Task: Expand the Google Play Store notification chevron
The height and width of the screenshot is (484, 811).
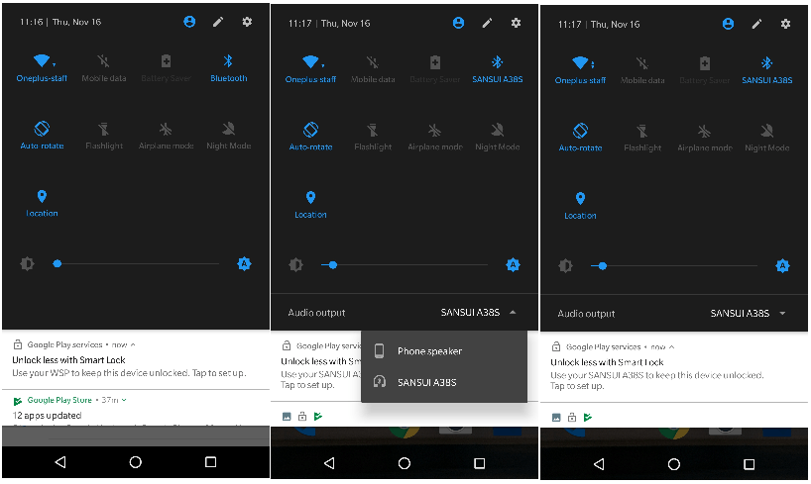Action: tap(124, 400)
